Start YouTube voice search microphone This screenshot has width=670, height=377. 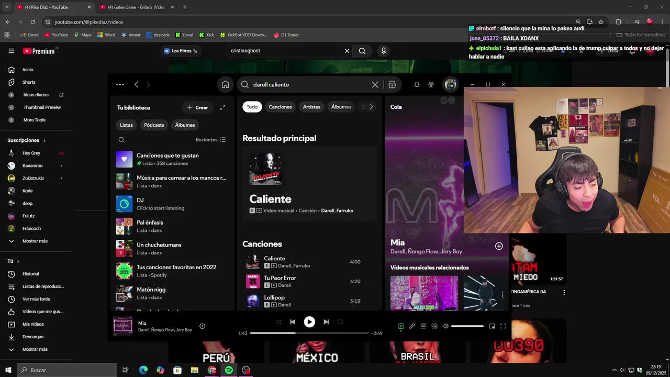click(x=384, y=51)
